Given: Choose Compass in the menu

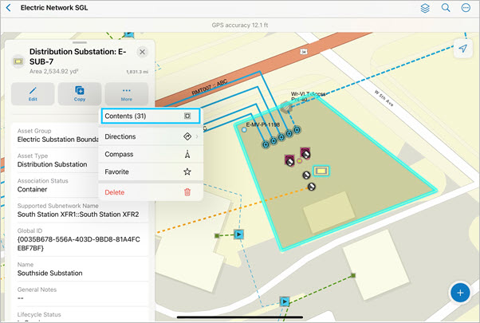Looking at the screenshot, I should coord(149,154).
